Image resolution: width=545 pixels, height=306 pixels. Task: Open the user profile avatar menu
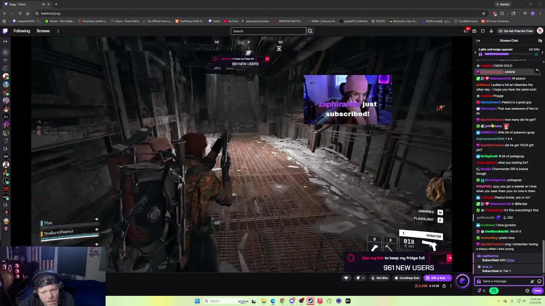click(x=540, y=31)
